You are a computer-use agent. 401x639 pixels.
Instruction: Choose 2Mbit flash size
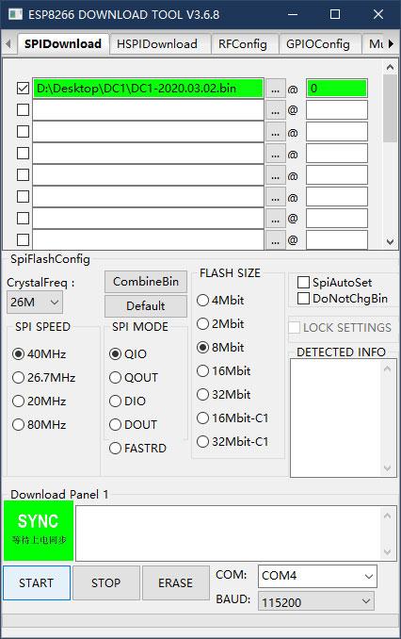tap(202, 324)
